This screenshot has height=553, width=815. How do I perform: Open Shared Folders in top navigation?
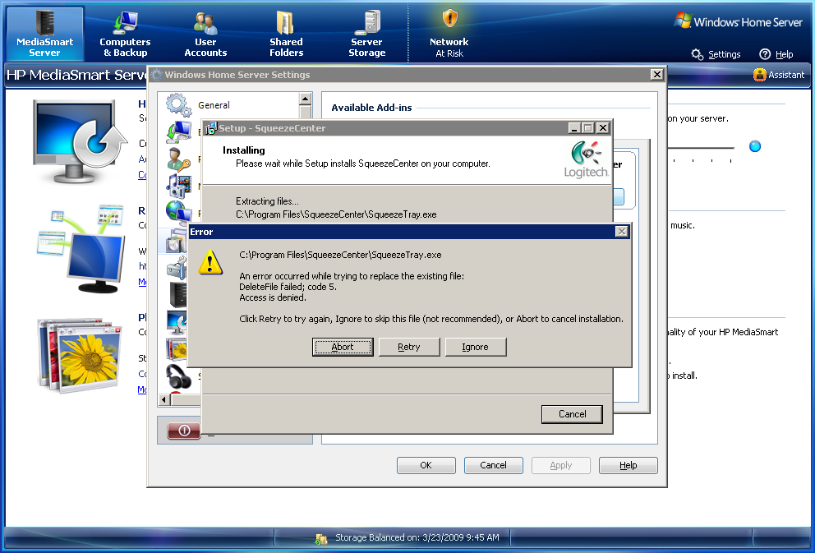[286, 35]
